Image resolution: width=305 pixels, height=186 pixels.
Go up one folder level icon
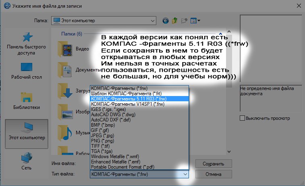pyautogui.click(x=175, y=21)
